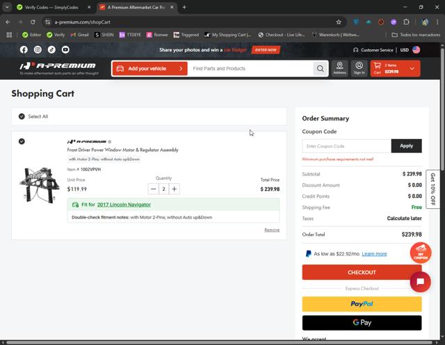Screen dimensions: 445x345
Task: Open browser Extensions puzzle icon
Action: pos(406,22)
